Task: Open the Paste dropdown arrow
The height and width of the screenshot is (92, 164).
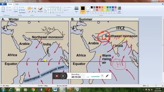Action: click(x=3, y=13)
